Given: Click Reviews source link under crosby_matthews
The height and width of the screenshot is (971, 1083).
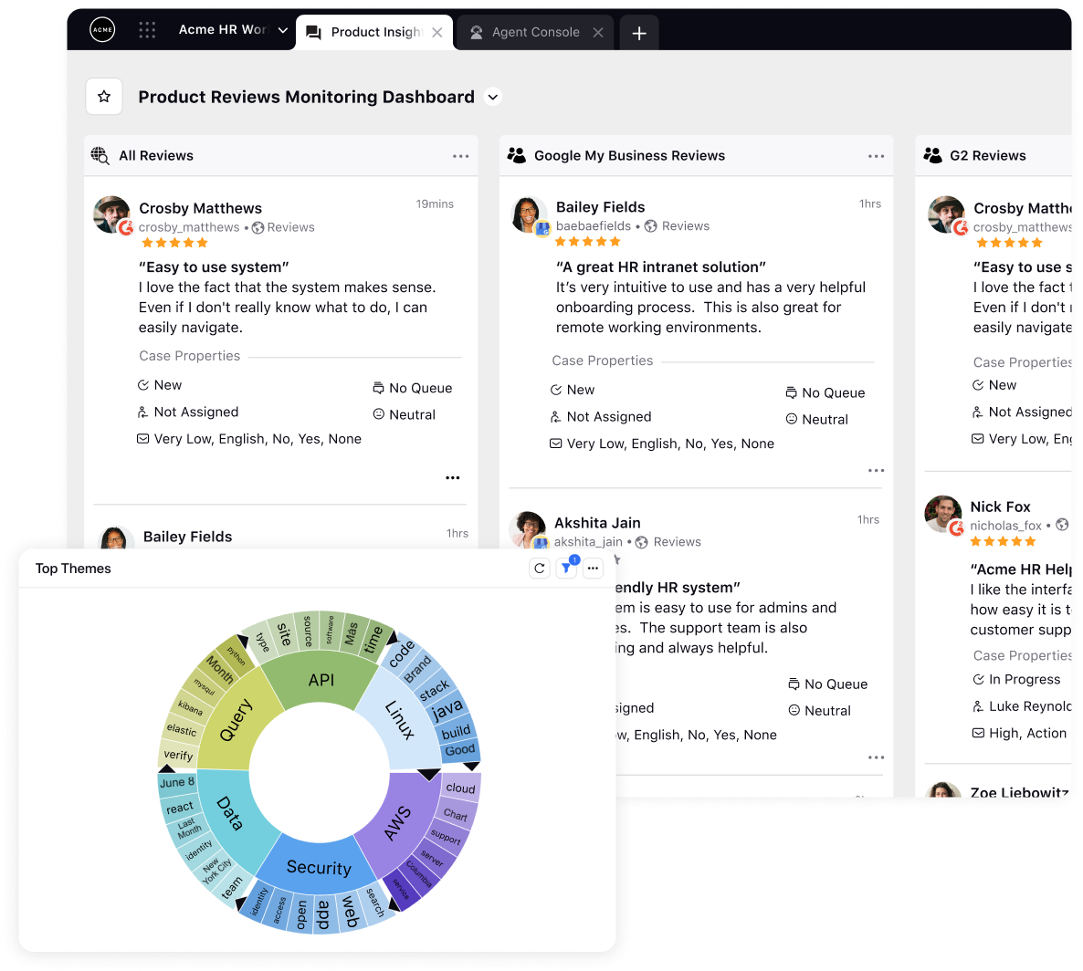Looking at the screenshot, I should pyautogui.click(x=283, y=228).
